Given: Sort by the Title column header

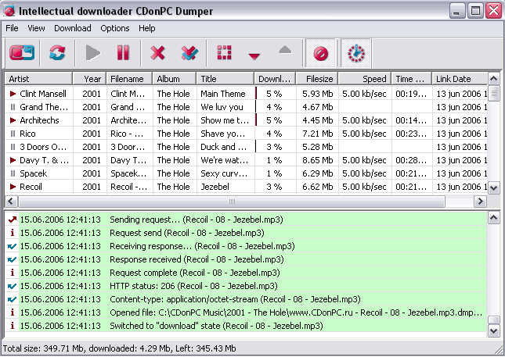Looking at the screenshot, I should (x=225, y=79).
